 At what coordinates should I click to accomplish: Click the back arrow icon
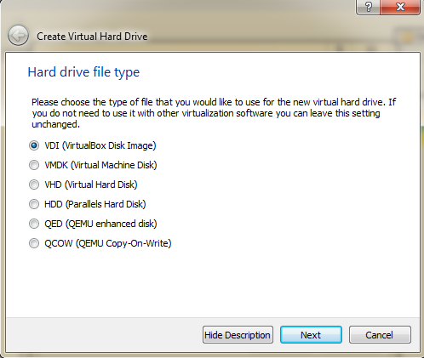pos(18,36)
